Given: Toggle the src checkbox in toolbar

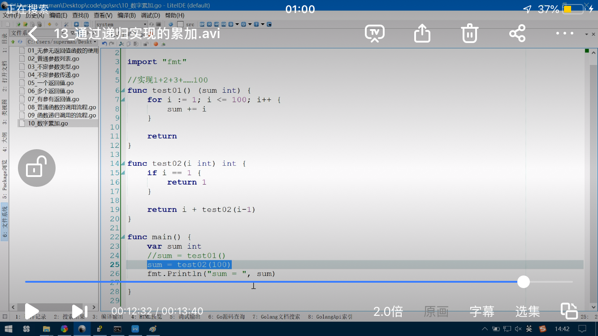Looking at the screenshot, I should point(180,24).
